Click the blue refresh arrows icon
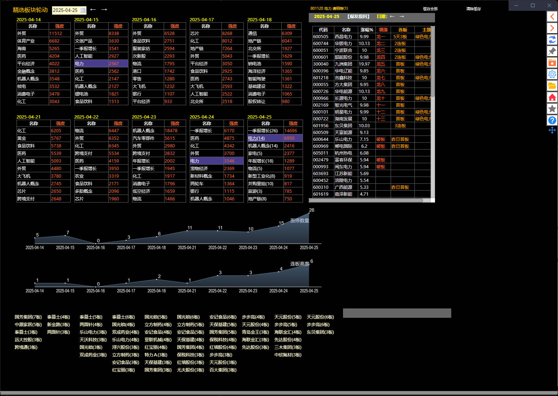558x396 pixels. (x=552, y=40)
